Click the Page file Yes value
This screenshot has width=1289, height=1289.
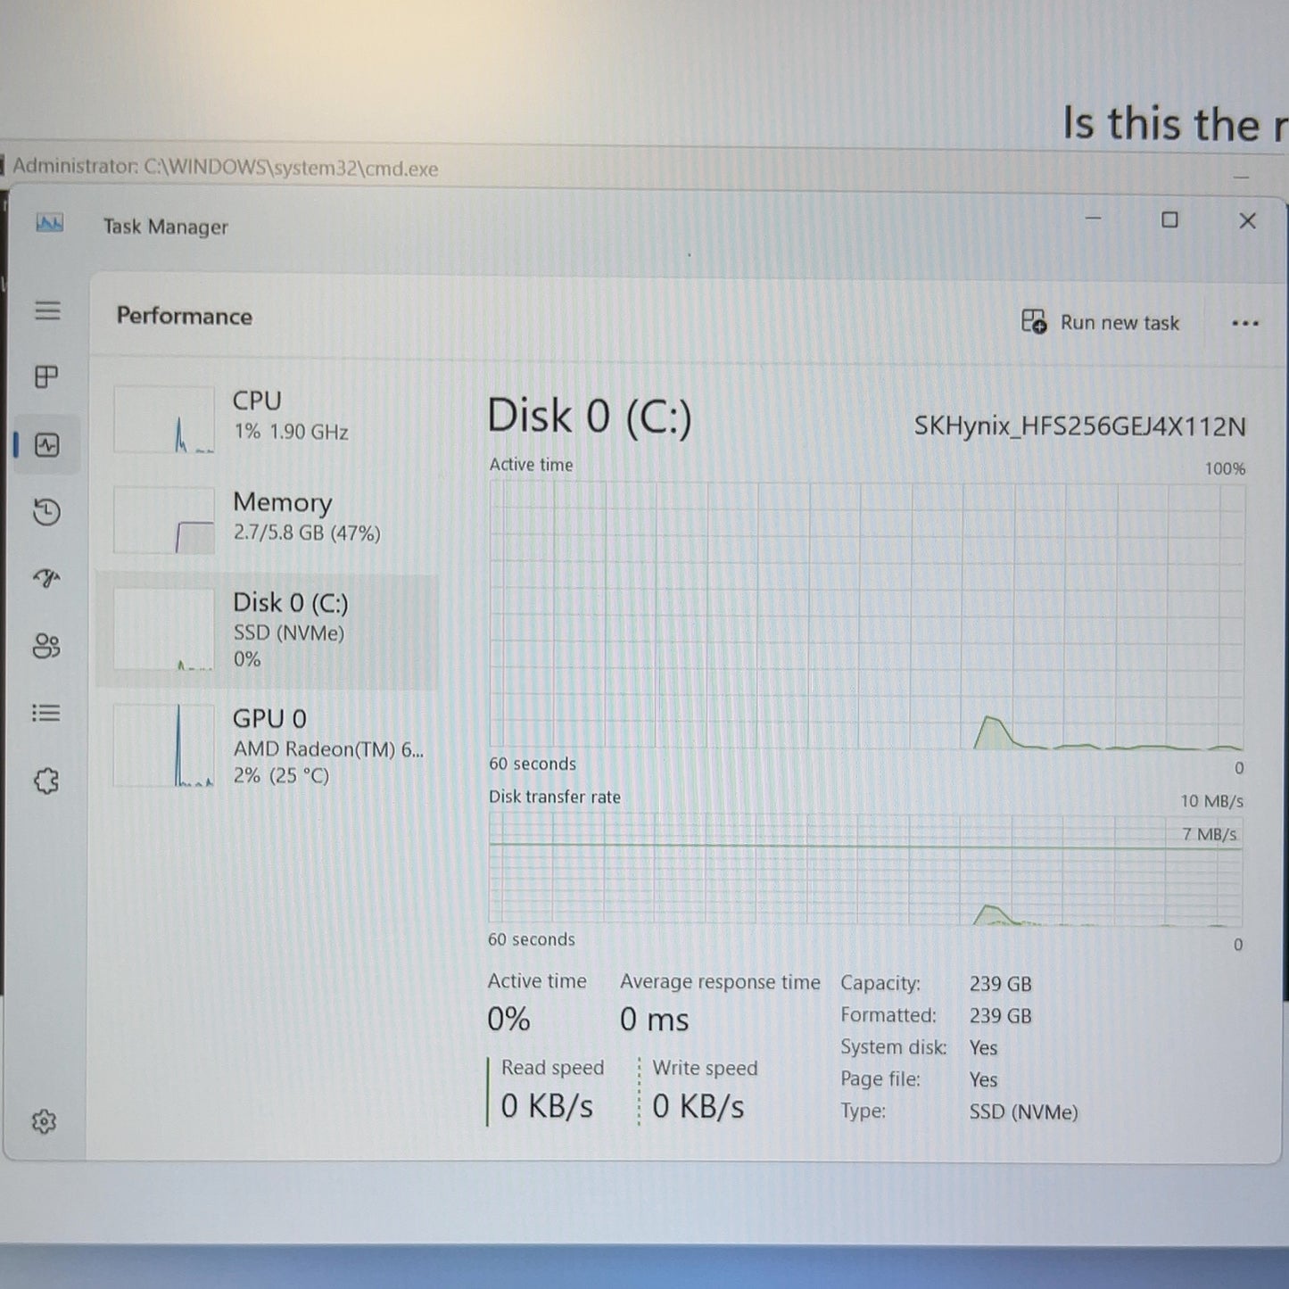983,1080
